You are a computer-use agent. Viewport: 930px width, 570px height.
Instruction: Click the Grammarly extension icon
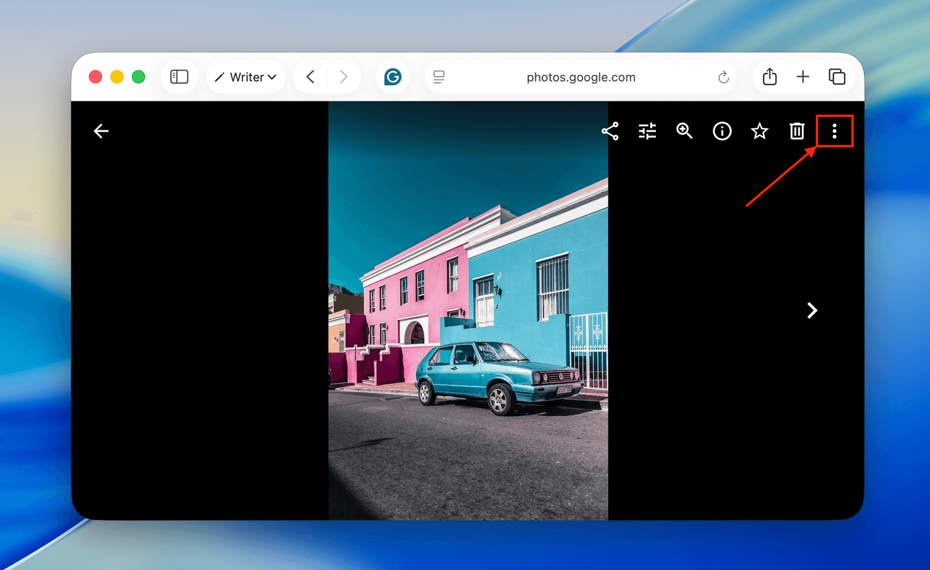[x=393, y=77]
